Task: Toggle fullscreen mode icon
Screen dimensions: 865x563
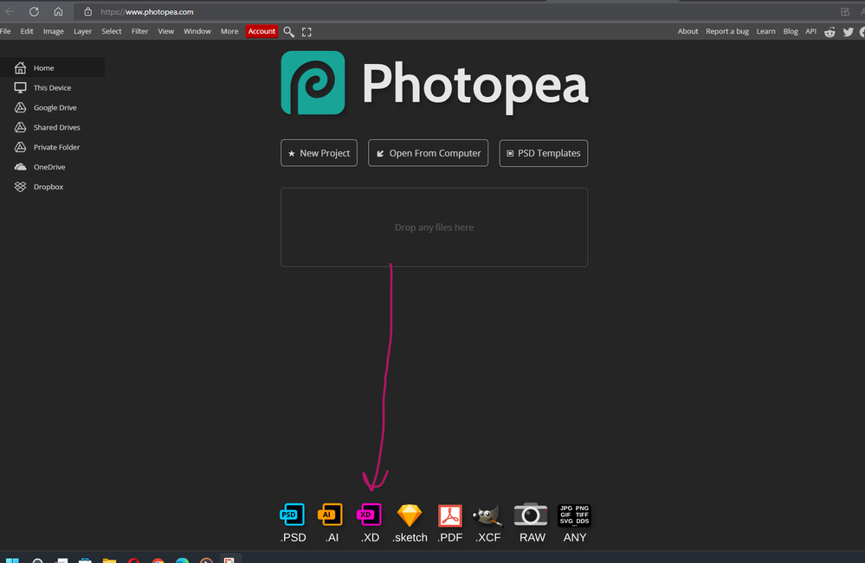Action: coord(307,32)
